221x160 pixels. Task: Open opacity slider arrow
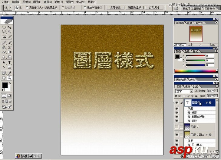pyautogui.click(x=216, y=91)
